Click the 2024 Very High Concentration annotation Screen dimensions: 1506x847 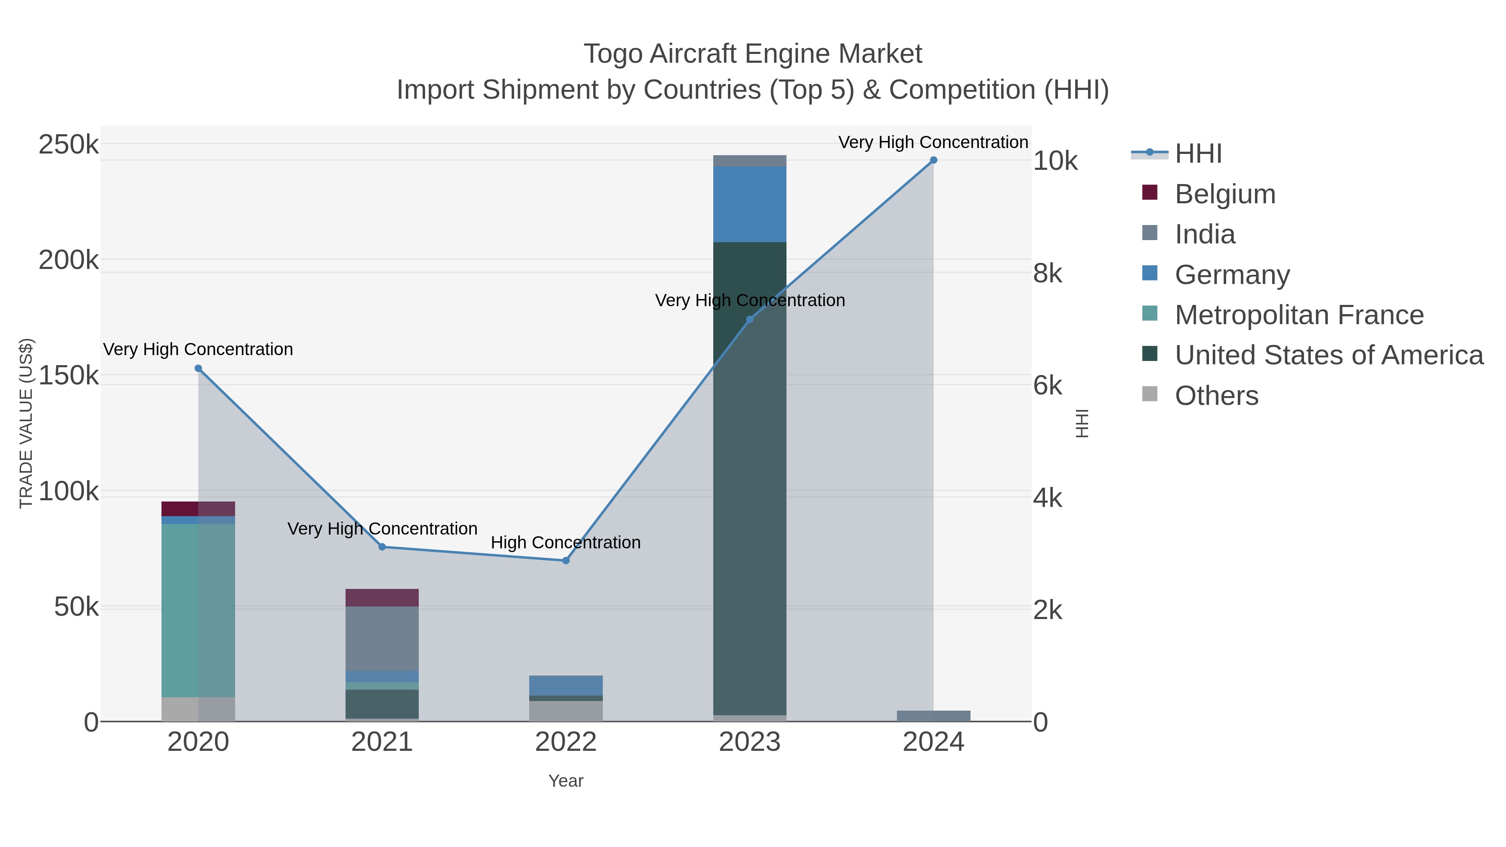pos(934,142)
